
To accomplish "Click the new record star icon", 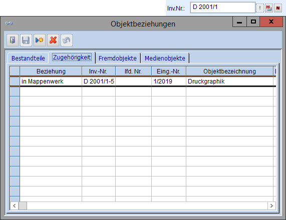I will coord(39,40).
